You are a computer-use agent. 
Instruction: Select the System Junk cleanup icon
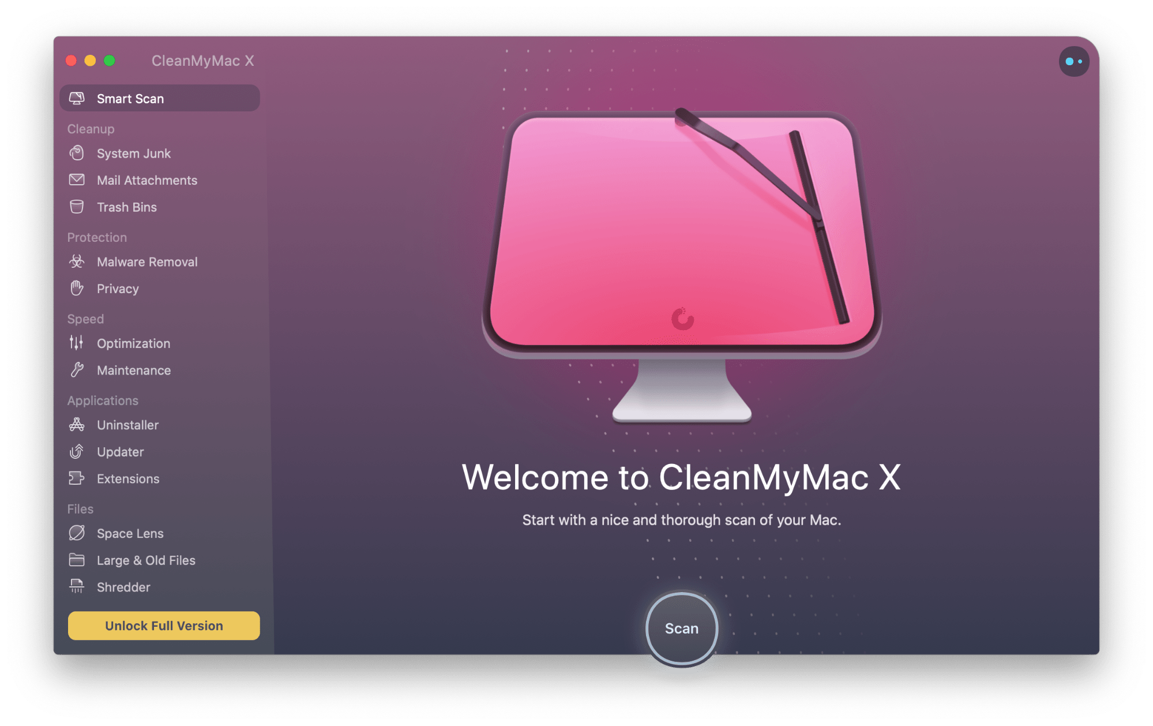pos(78,152)
